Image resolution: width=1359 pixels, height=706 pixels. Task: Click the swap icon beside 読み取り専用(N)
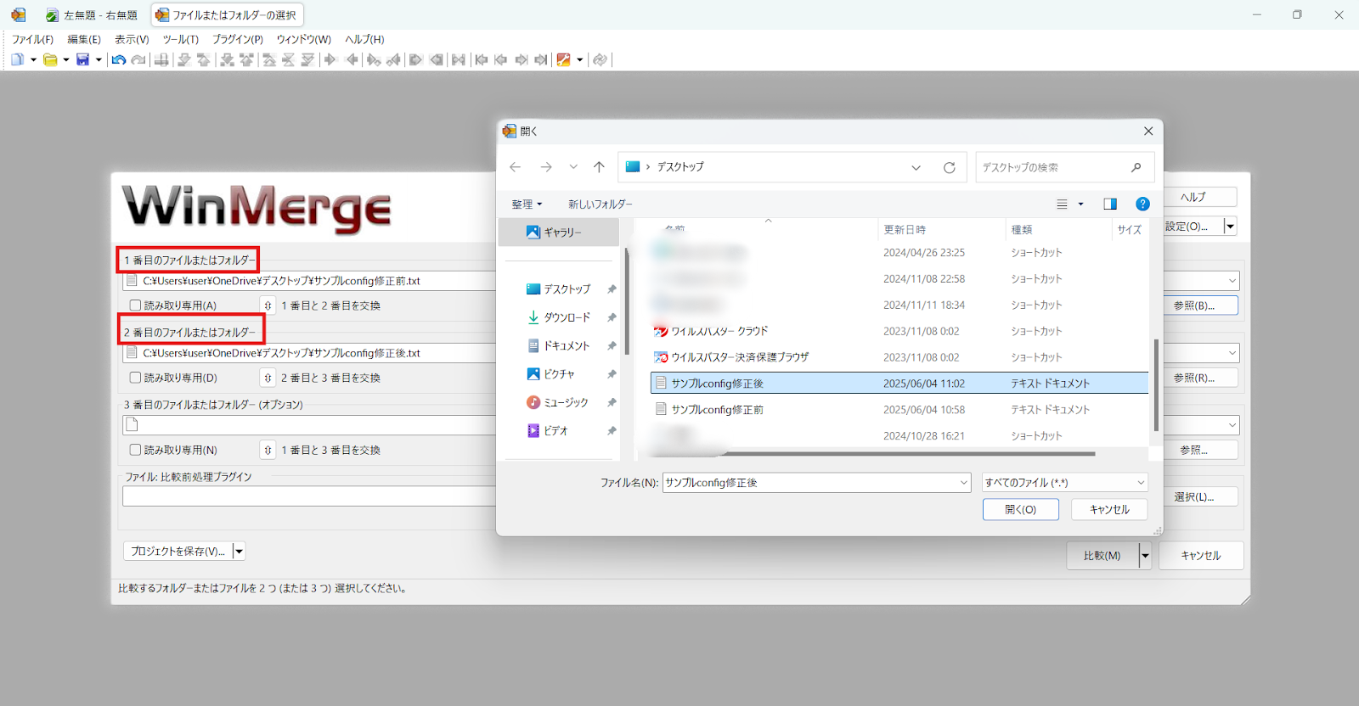(x=268, y=450)
